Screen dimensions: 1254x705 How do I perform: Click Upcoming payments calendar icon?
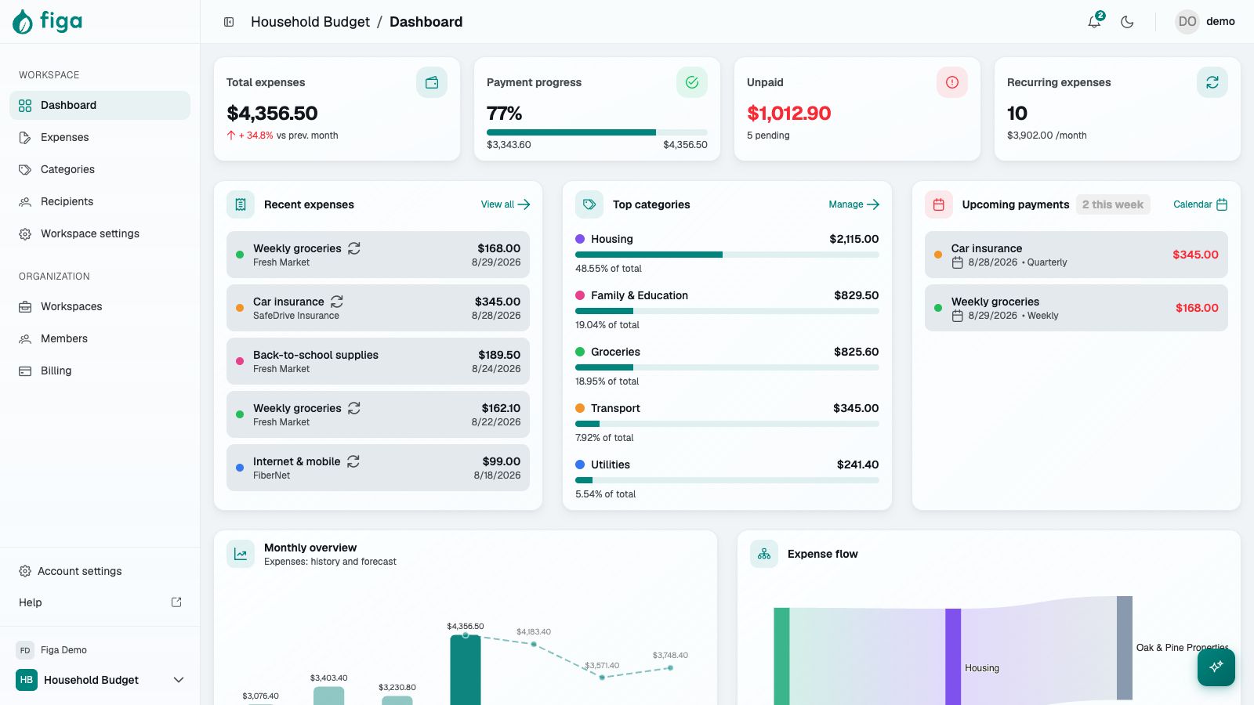939,204
